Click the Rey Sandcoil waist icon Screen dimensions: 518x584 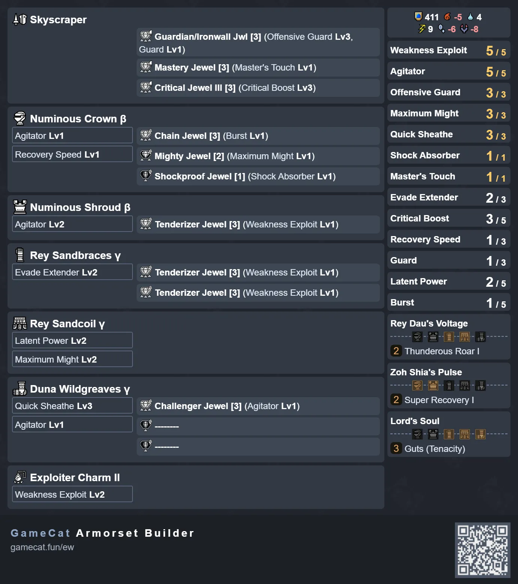(x=20, y=323)
